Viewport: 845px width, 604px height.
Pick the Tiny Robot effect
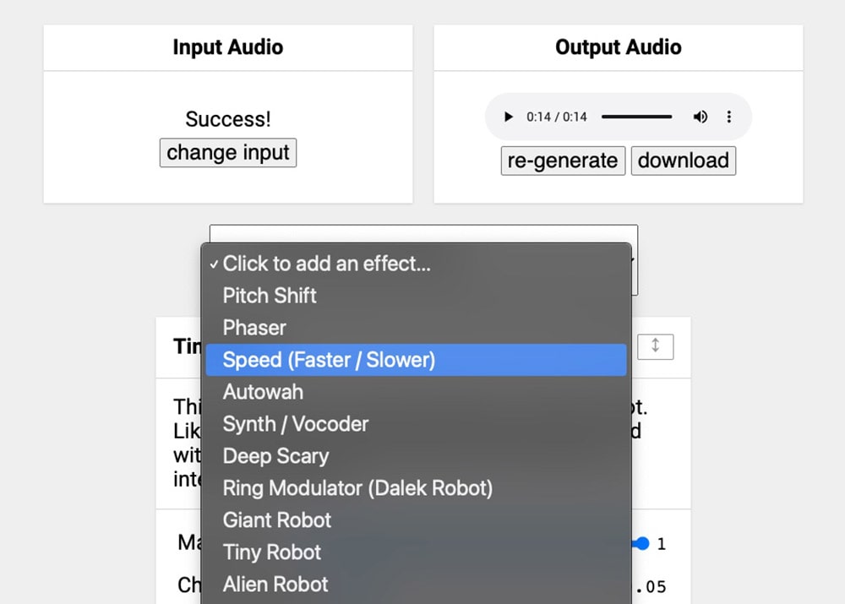[271, 552]
